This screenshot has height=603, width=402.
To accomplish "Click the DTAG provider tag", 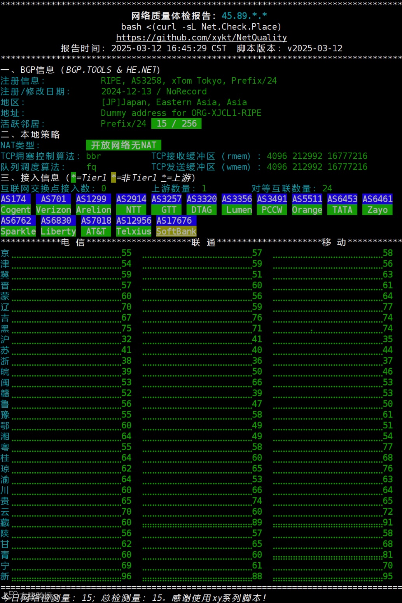I will (x=202, y=210).
